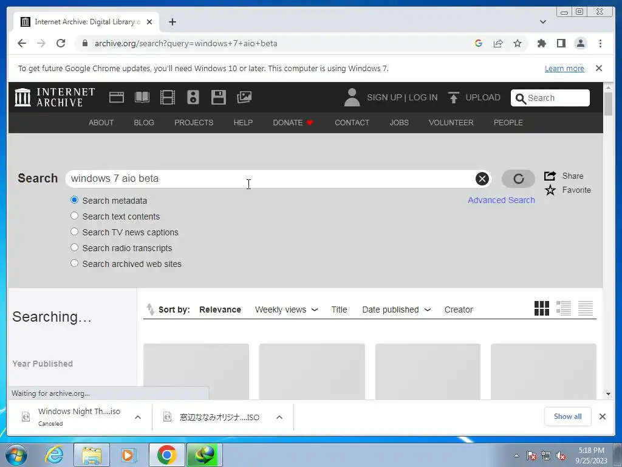Open the Audio speaker icon
Viewport: 622px width, 467px height.
193,97
